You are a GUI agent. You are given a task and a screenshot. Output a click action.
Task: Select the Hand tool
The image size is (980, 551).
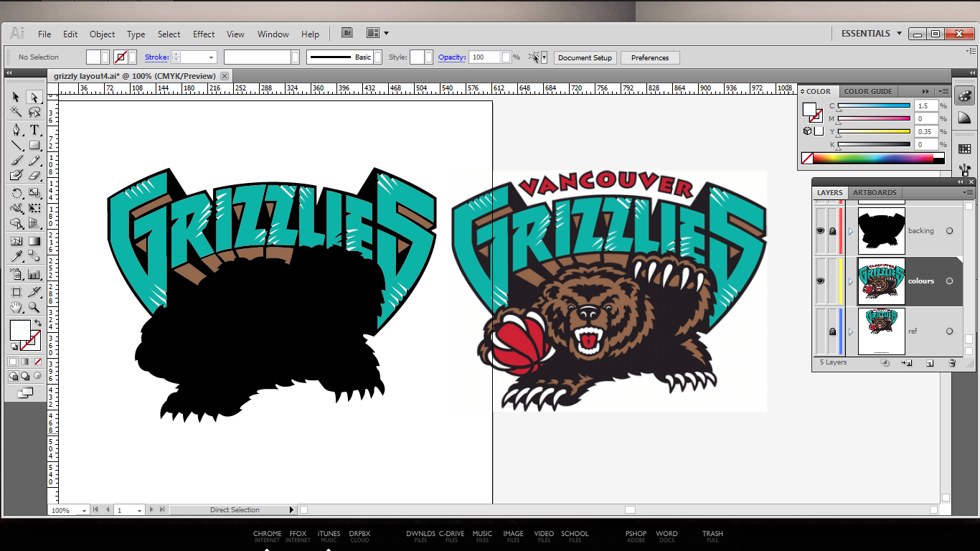click(16, 306)
